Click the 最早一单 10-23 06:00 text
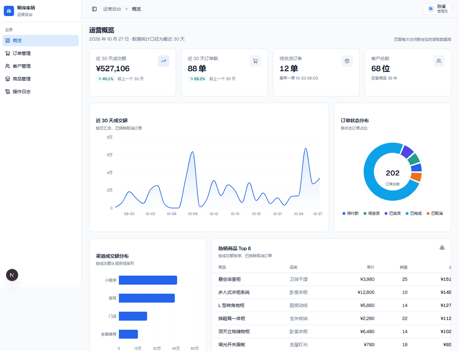 coord(299,78)
